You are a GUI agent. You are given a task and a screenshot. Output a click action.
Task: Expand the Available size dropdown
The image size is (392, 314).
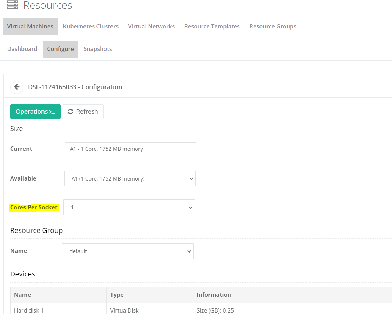click(130, 178)
